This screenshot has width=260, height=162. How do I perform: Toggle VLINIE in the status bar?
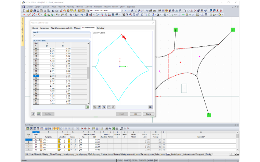coord(151,160)
